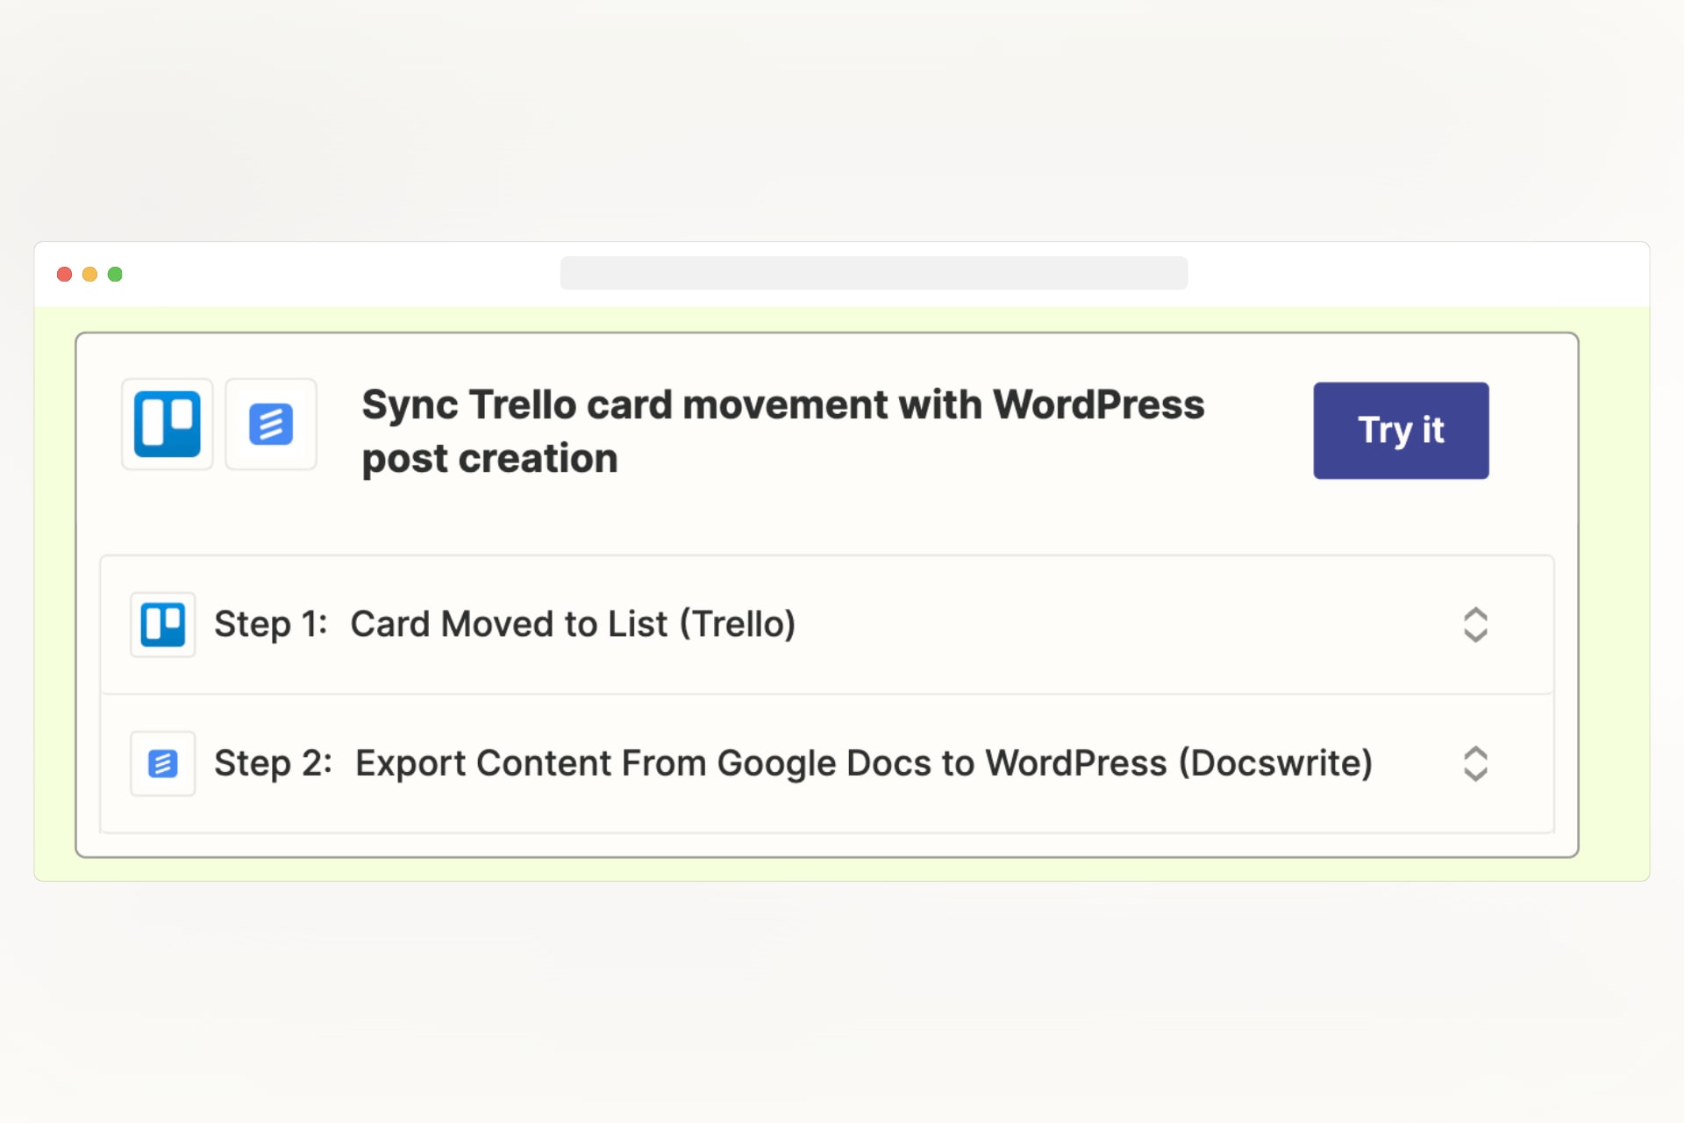Click the browser address bar
Image resolution: width=1684 pixels, height=1123 pixels.
tap(874, 273)
